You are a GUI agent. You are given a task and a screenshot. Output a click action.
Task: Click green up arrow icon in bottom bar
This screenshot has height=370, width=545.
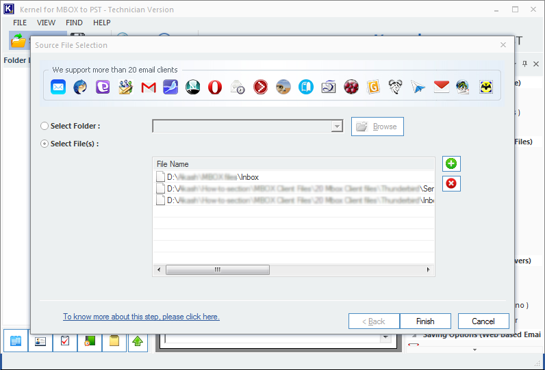[138, 342]
